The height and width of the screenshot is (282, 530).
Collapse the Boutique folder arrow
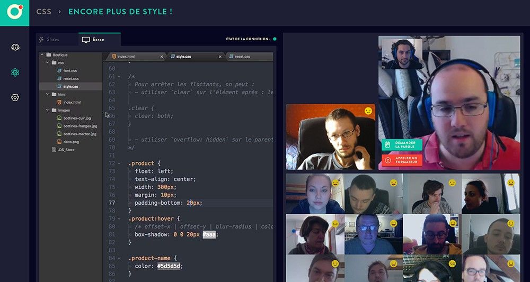pyautogui.click(x=42, y=54)
